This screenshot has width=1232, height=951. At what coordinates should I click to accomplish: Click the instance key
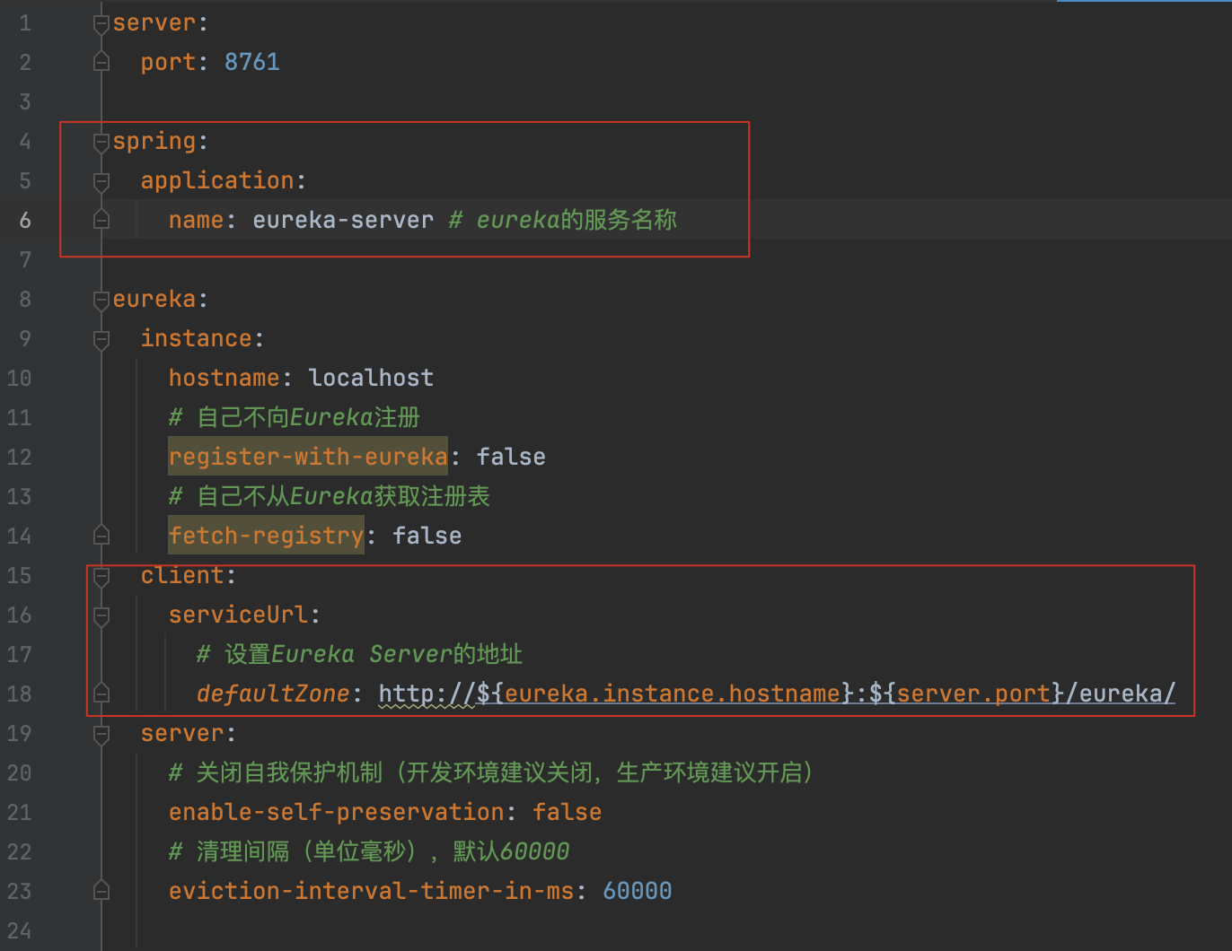pos(197,338)
